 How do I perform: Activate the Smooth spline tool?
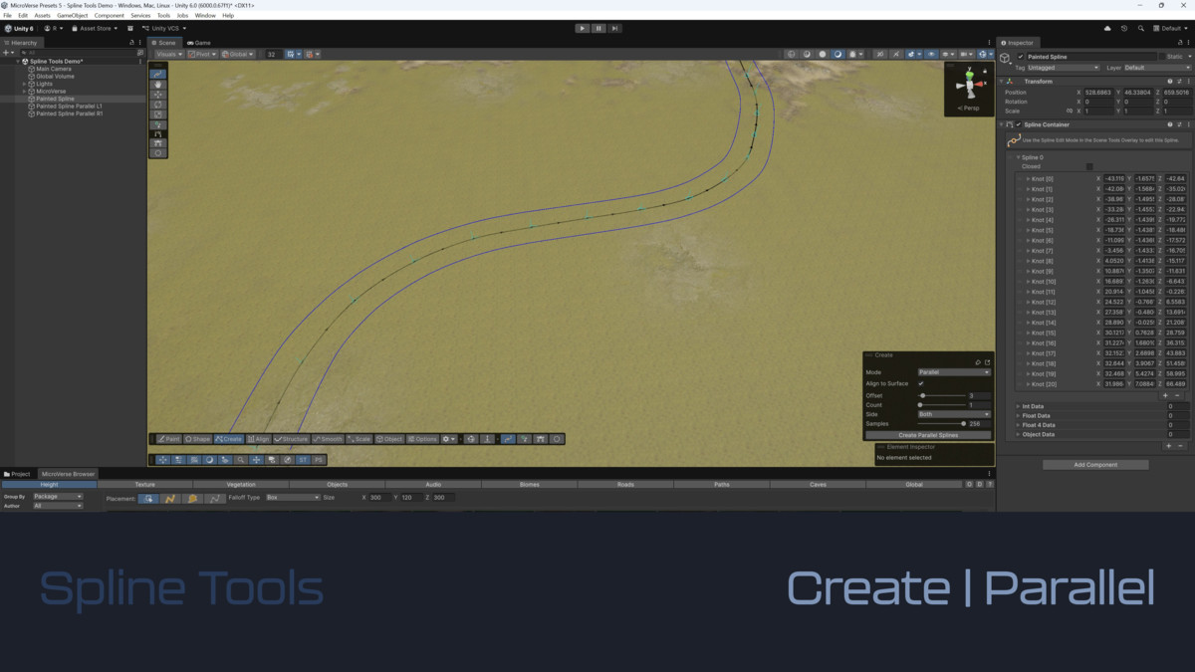[328, 439]
